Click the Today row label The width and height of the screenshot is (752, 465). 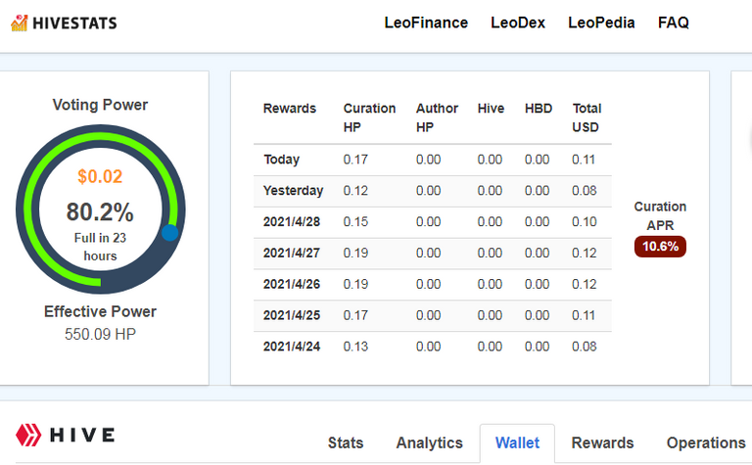coord(282,160)
